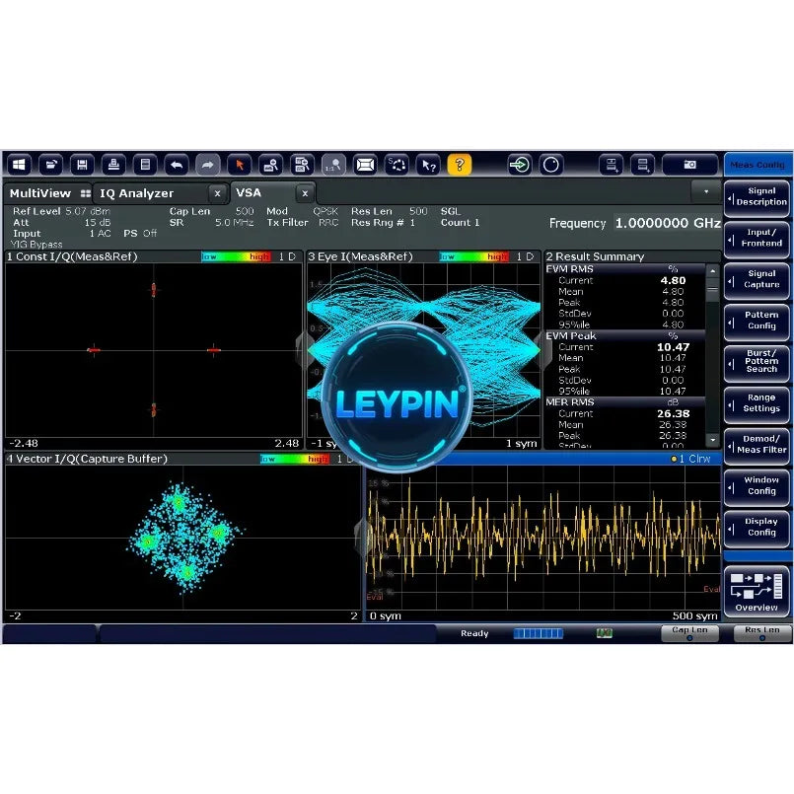Open the Range Settings softkey
This screenshot has height=794, width=794.
pos(757,403)
